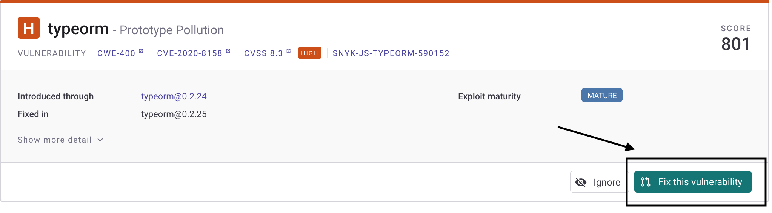Open the external link icon beside CVE-2020-8158
Viewport: 772px width, 213px height.
pyautogui.click(x=228, y=51)
